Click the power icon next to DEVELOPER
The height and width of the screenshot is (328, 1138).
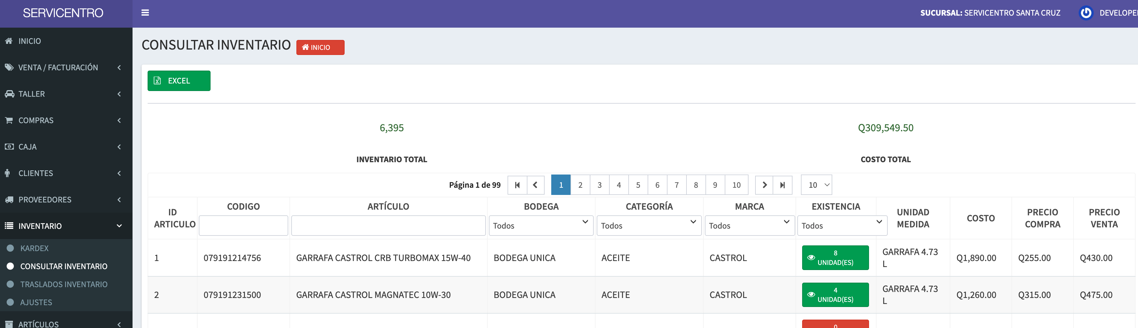pos(1085,13)
